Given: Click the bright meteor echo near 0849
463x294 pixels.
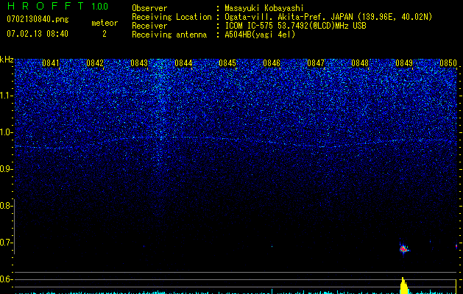Looking at the screenshot, I should tap(403, 249).
